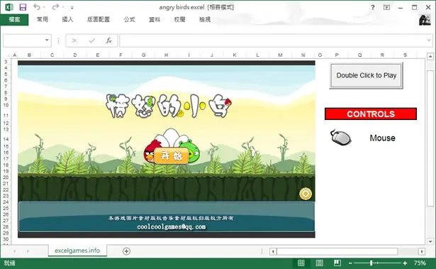This screenshot has height=269, width=436.
Task: Expand the formula bar with its chevron
Action: [x=428, y=40]
